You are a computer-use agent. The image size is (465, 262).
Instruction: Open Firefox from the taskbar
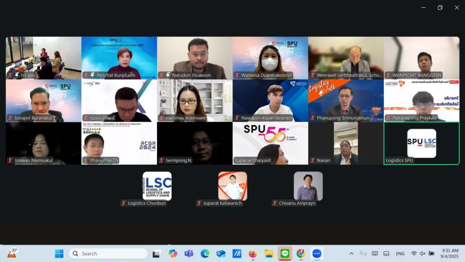(x=252, y=253)
